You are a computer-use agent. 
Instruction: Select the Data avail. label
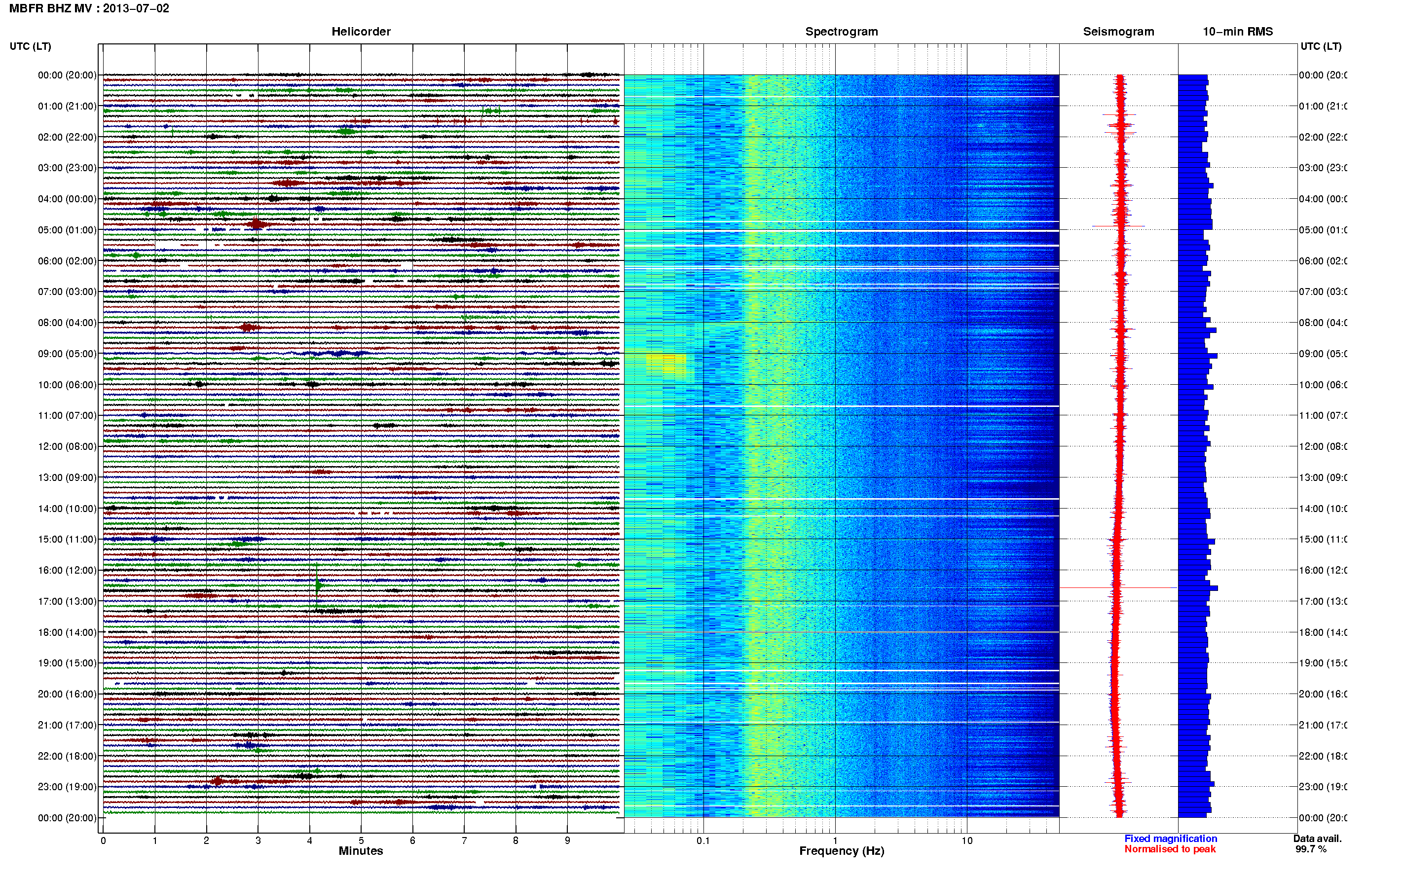tap(1317, 839)
